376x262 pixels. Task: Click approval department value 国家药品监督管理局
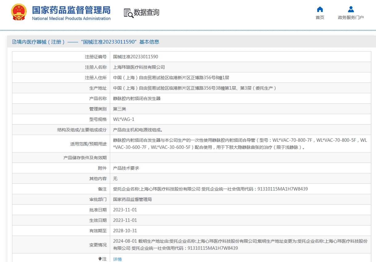[x=133, y=199]
